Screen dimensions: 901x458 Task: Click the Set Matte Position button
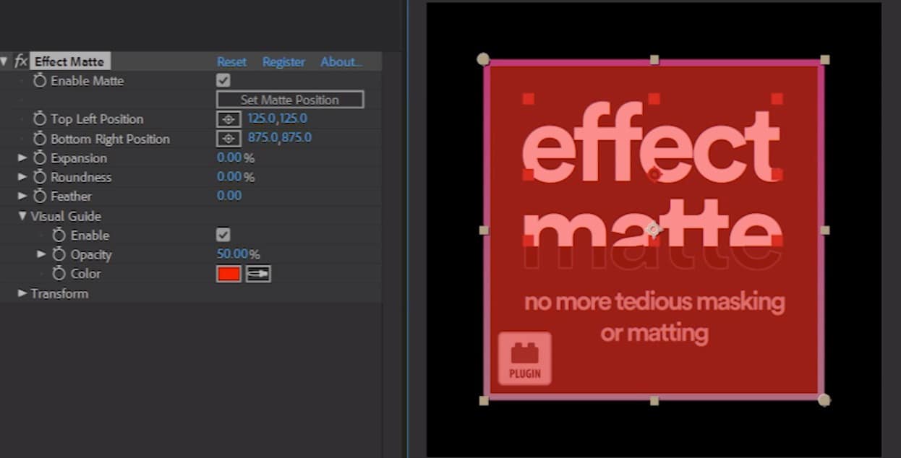pyautogui.click(x=290, y=100)
